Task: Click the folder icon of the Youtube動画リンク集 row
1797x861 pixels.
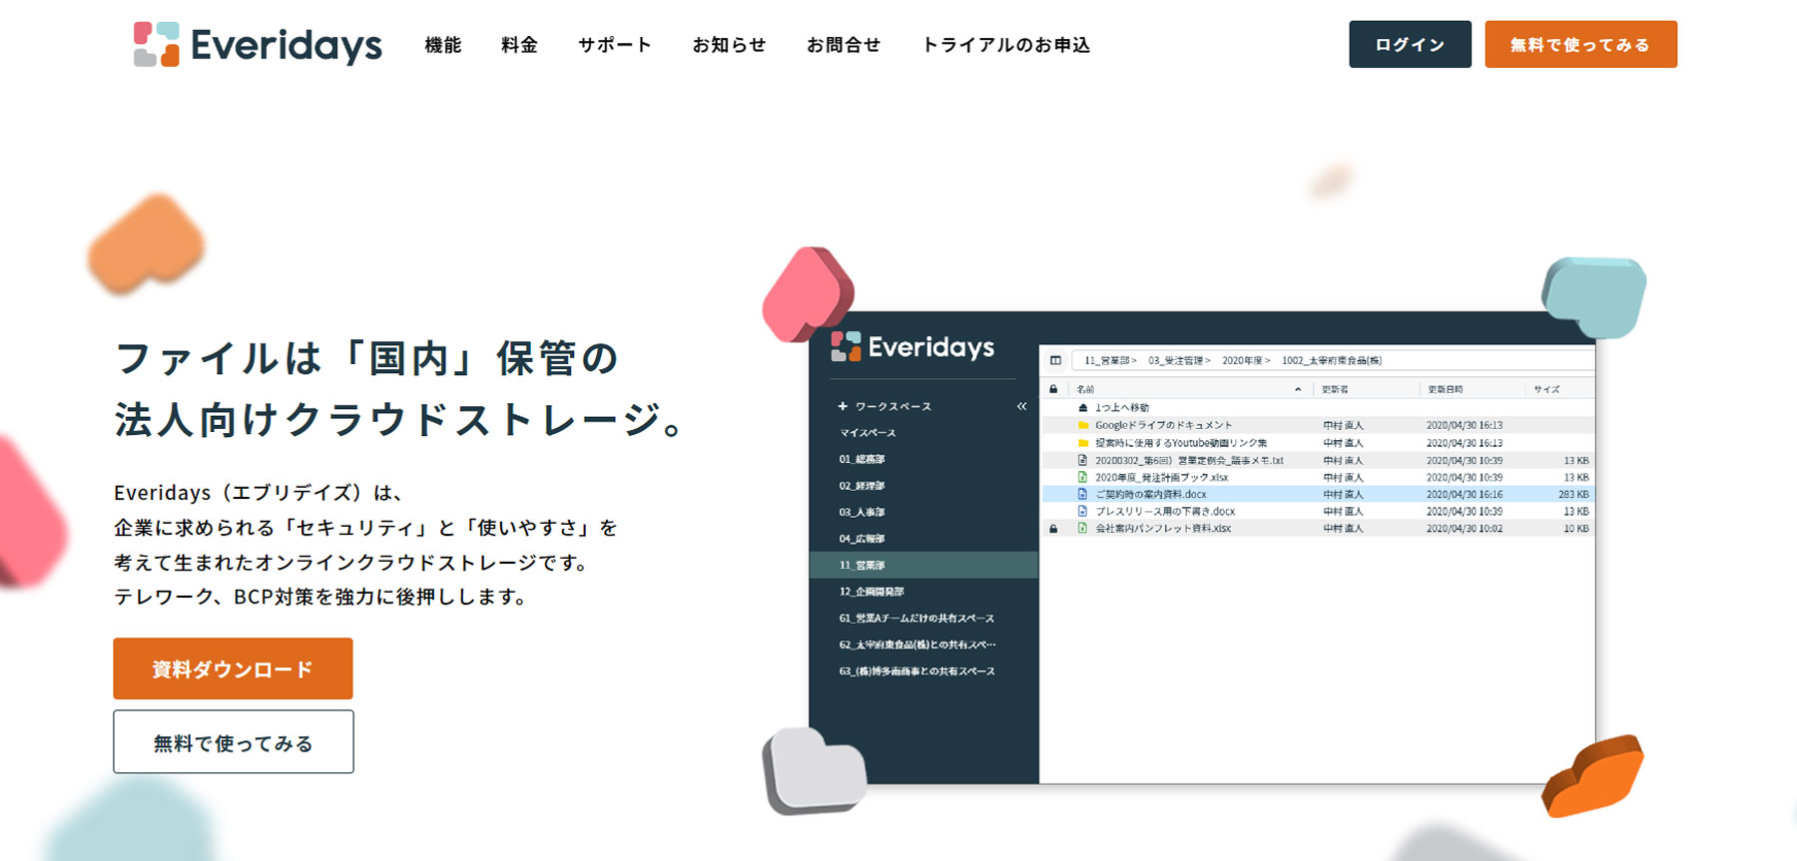Action: point(1083,443)
